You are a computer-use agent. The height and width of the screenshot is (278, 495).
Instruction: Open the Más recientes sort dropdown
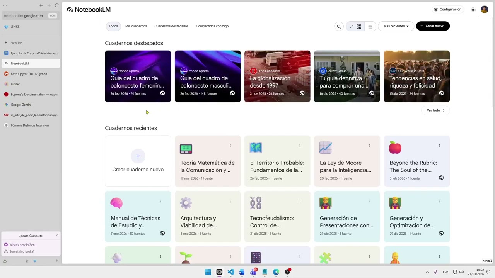(396, 26)
